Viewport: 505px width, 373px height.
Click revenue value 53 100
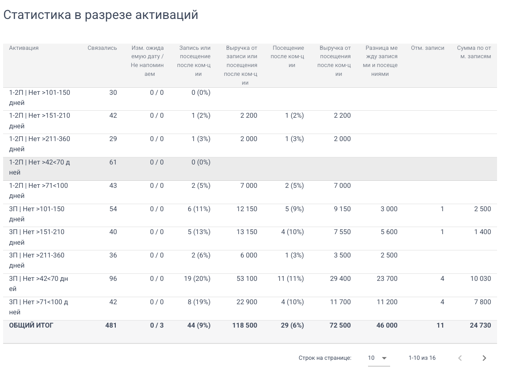pyautogui.click(x=247, y=279)
